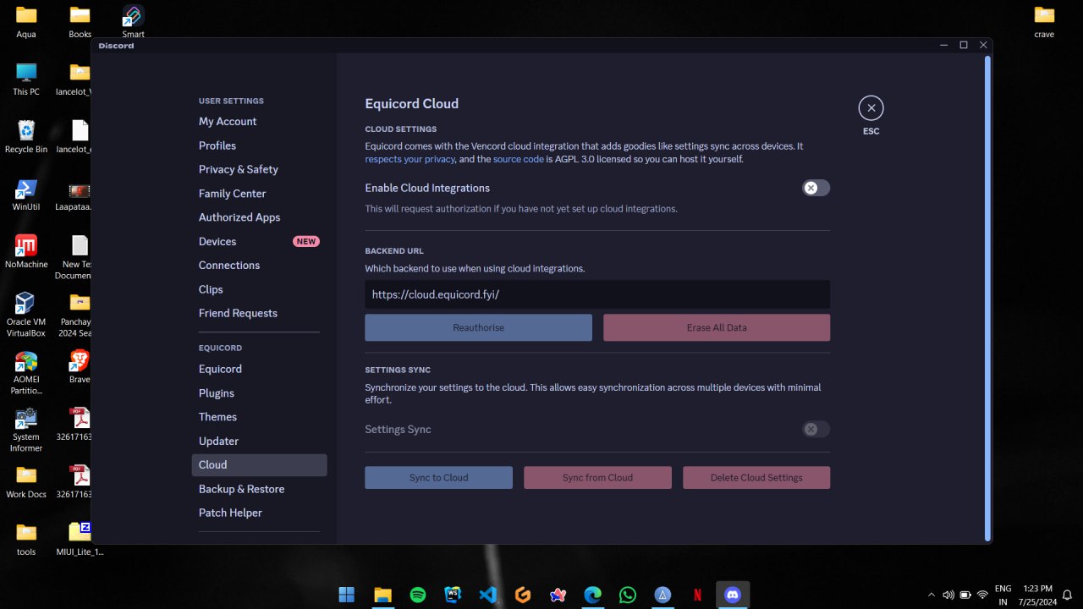The width and height of the screenshot is (1083, 609).
Task: Select the Aqua folder on desktop
Action: click(26, 21)
